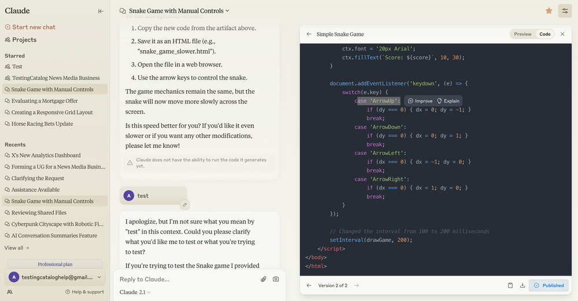Collapse the sidebar with the arrow icon
Screen dimensions: 578x301
coord(101,11)
